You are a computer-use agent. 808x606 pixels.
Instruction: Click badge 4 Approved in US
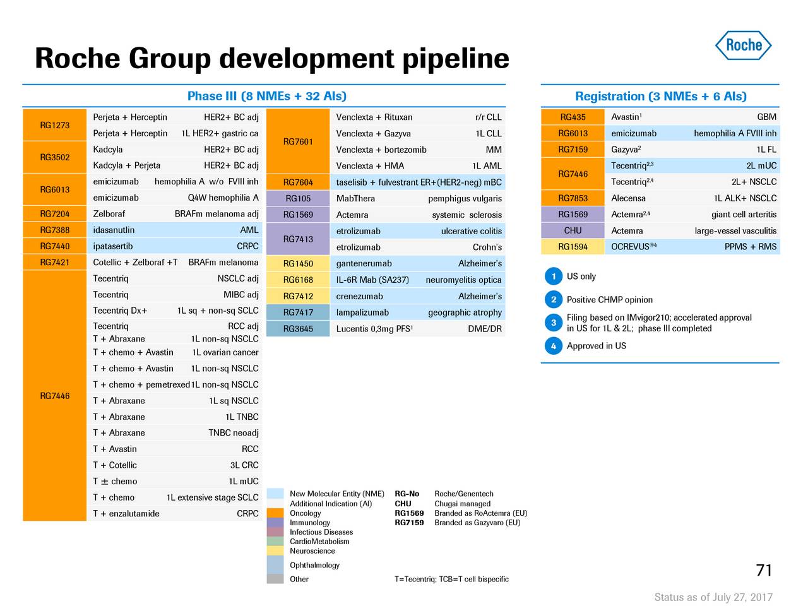click(x=554, y=346)
